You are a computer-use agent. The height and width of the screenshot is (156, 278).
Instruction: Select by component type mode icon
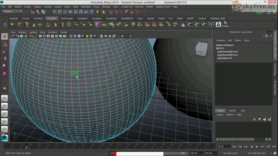coord(43,12)
